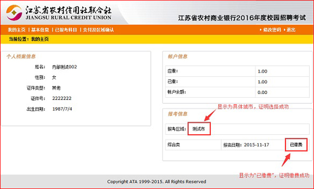The width and height of the screenshot is (314, 189).
Task: Select the 已缴 amount 1.00
Action: 262,82
